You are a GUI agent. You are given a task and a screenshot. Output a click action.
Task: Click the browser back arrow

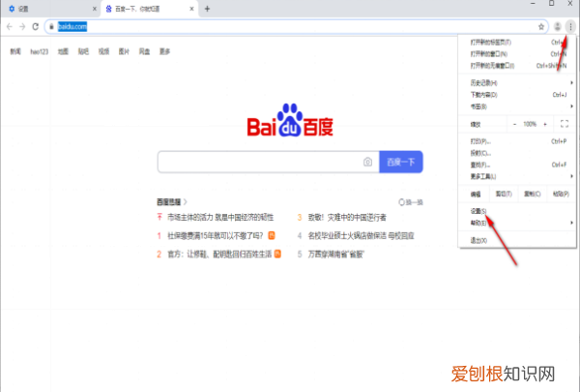(x=10, y=27)
